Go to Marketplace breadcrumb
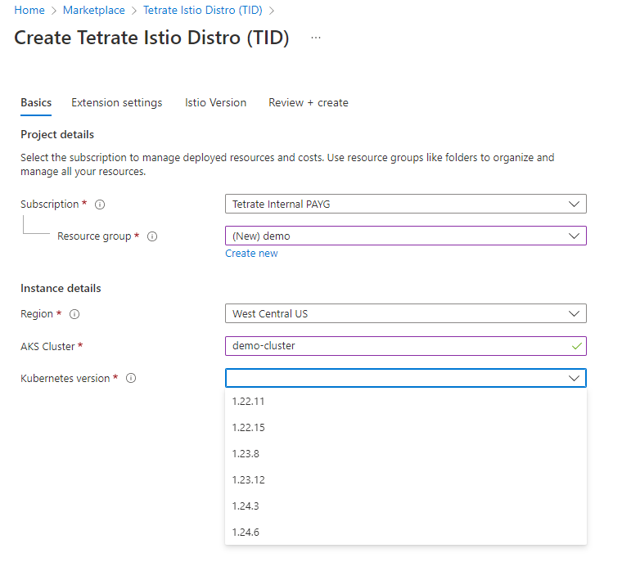Viewport: 631px width, 580px height. tap(93, 11)
